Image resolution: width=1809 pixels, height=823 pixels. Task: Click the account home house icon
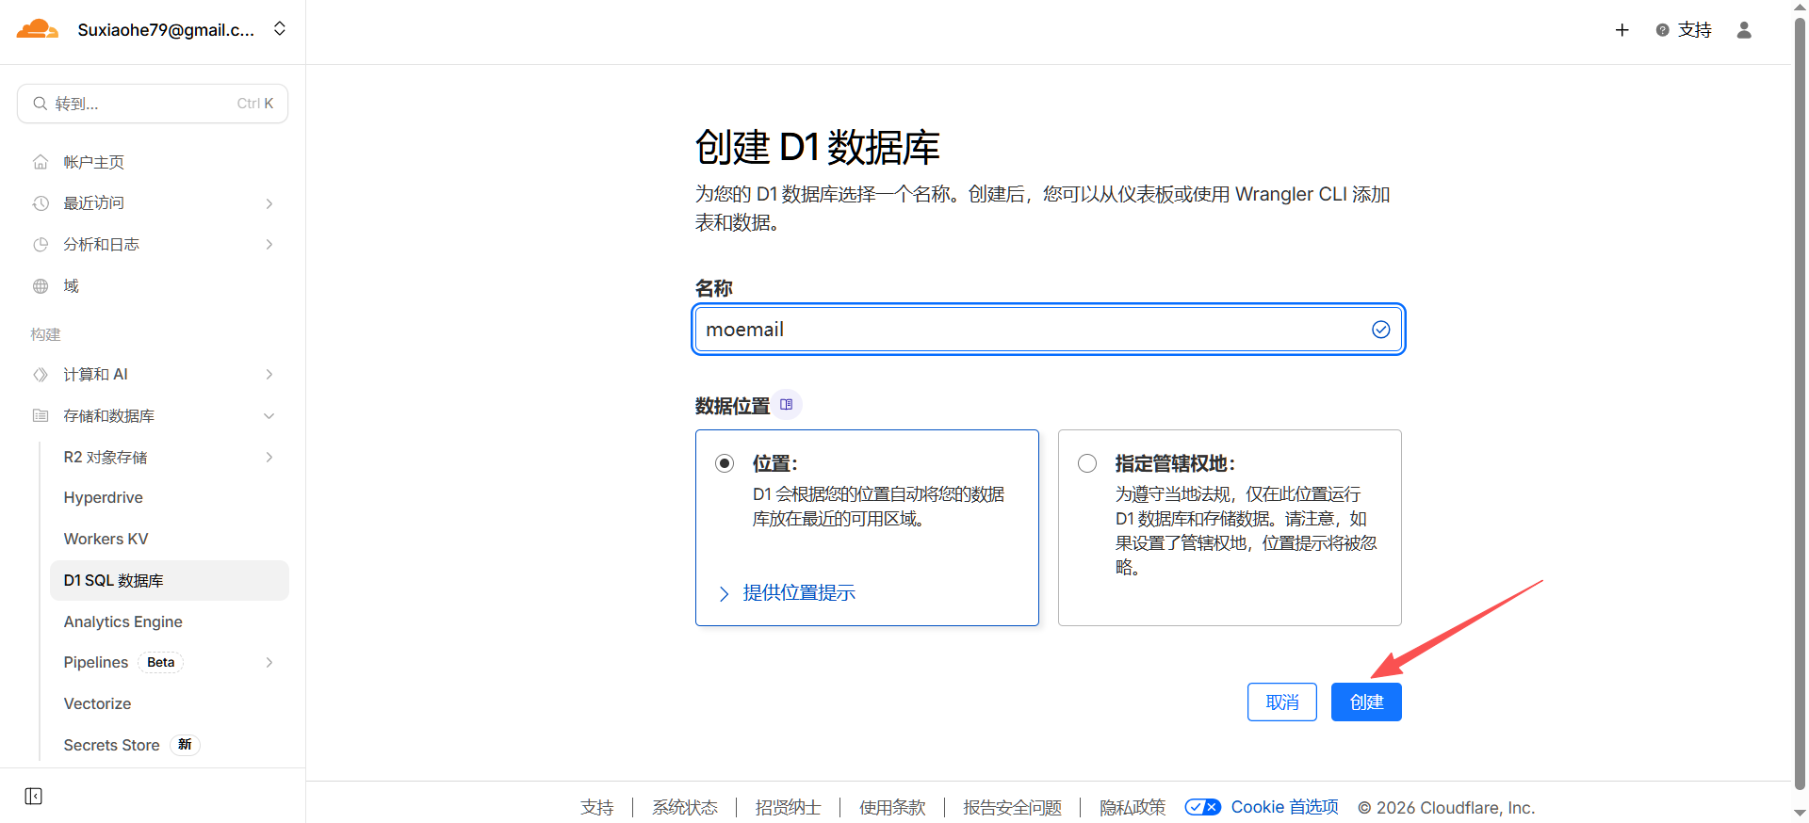41,162
